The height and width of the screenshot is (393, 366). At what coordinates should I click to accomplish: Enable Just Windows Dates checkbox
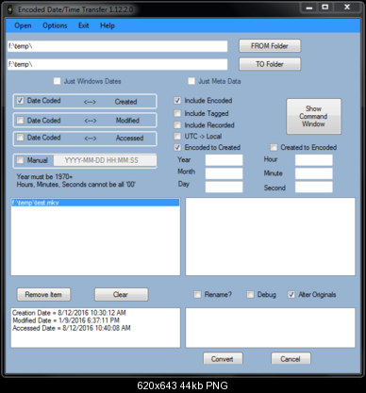coord(57,81)
